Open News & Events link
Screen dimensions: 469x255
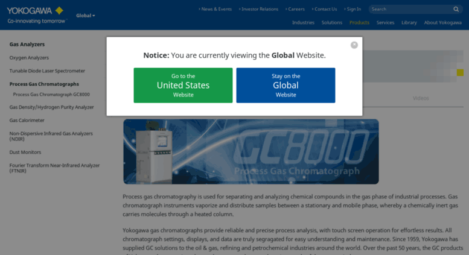pyautogui.click(x=215, y=9)
